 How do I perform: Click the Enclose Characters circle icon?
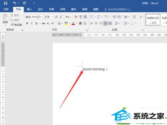pos(85,23)
